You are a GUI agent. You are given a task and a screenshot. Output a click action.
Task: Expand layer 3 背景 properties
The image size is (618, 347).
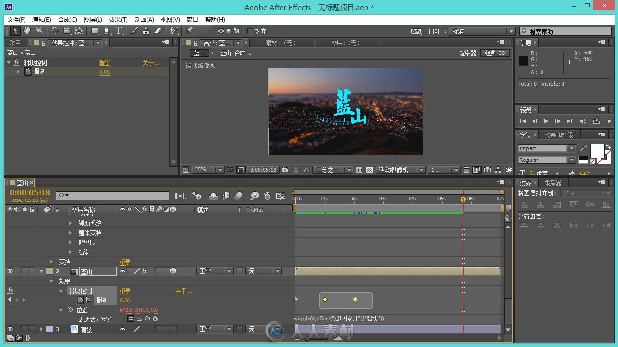tap(42, 329)
